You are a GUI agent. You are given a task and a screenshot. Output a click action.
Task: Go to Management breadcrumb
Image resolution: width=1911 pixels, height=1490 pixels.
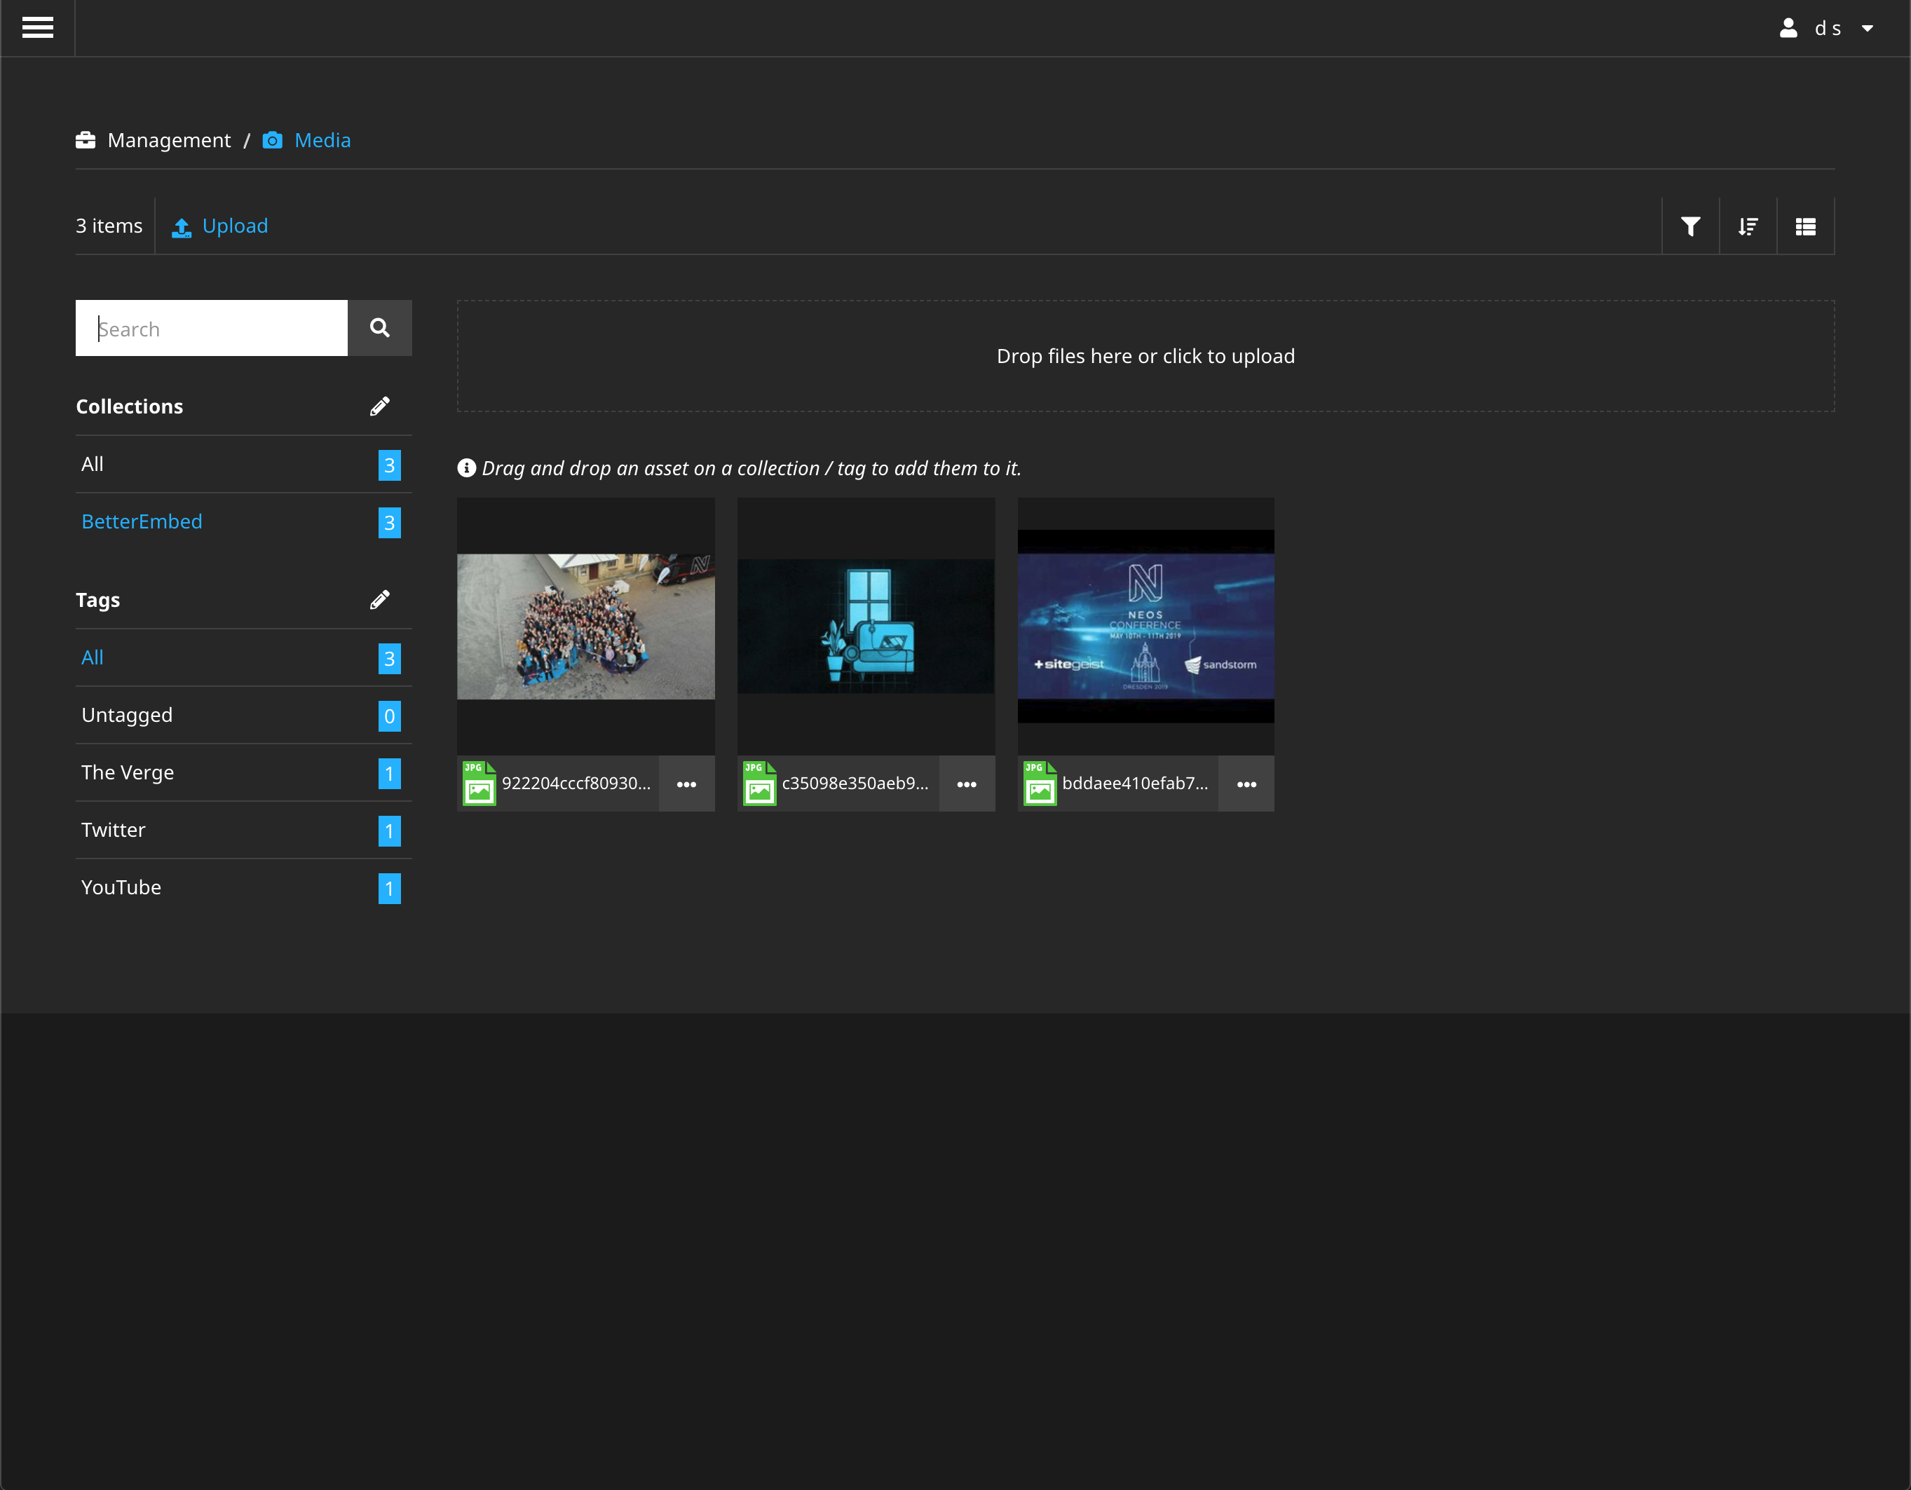pos(169,140)
